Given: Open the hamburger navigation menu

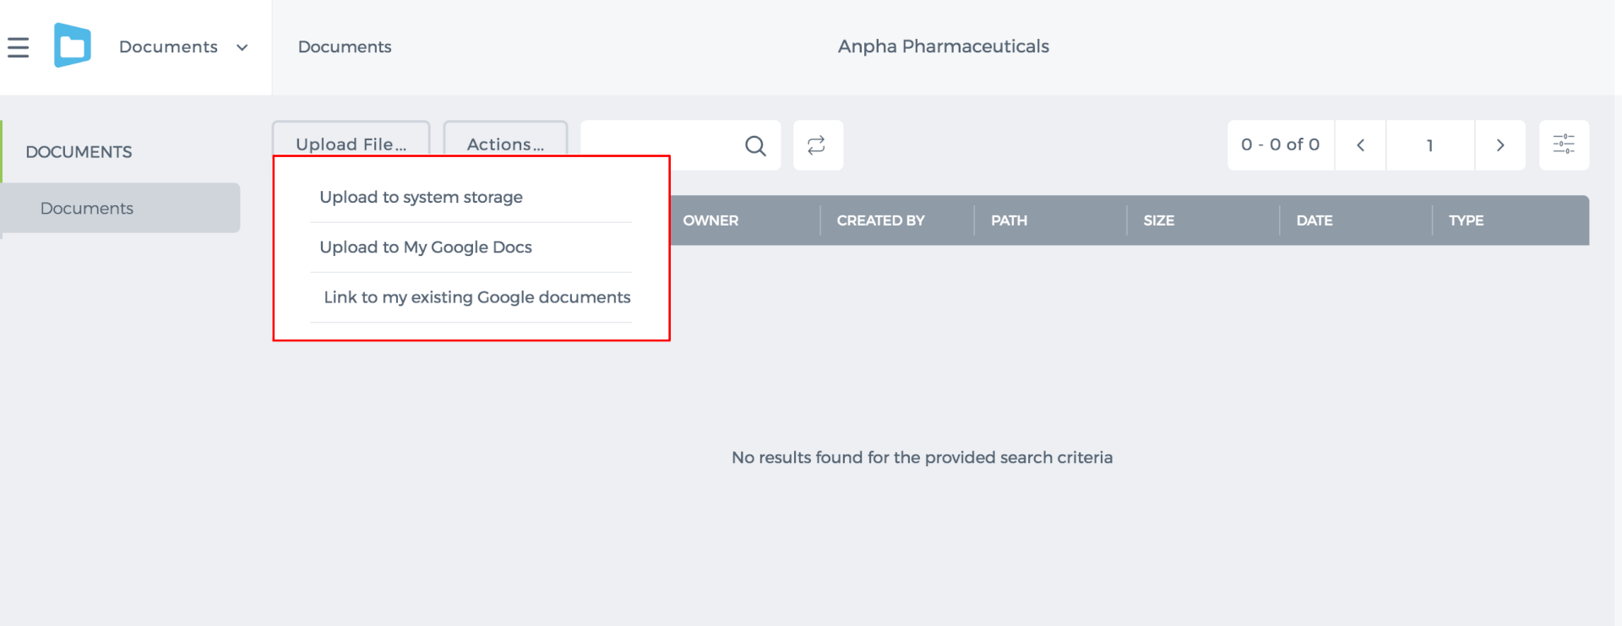Looking at the screenshot, I should tap(18, 47).
